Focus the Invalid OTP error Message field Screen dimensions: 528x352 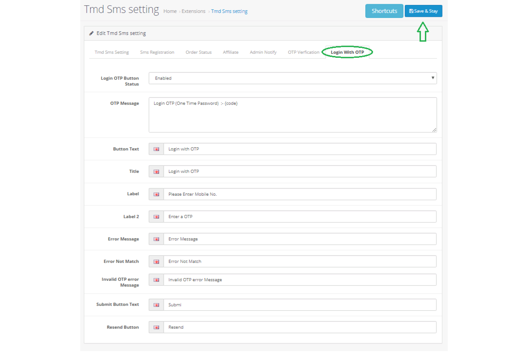click(300, 280)
